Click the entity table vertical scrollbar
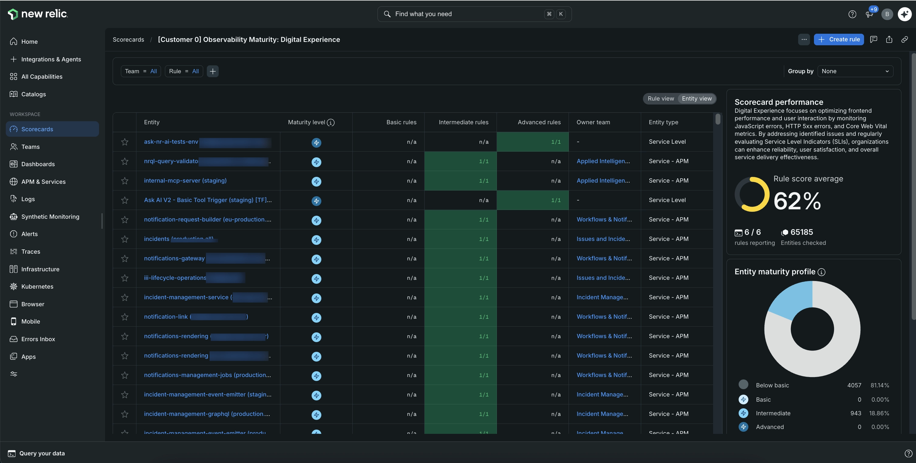The image size is (916, 463). (x=718, y=119)
